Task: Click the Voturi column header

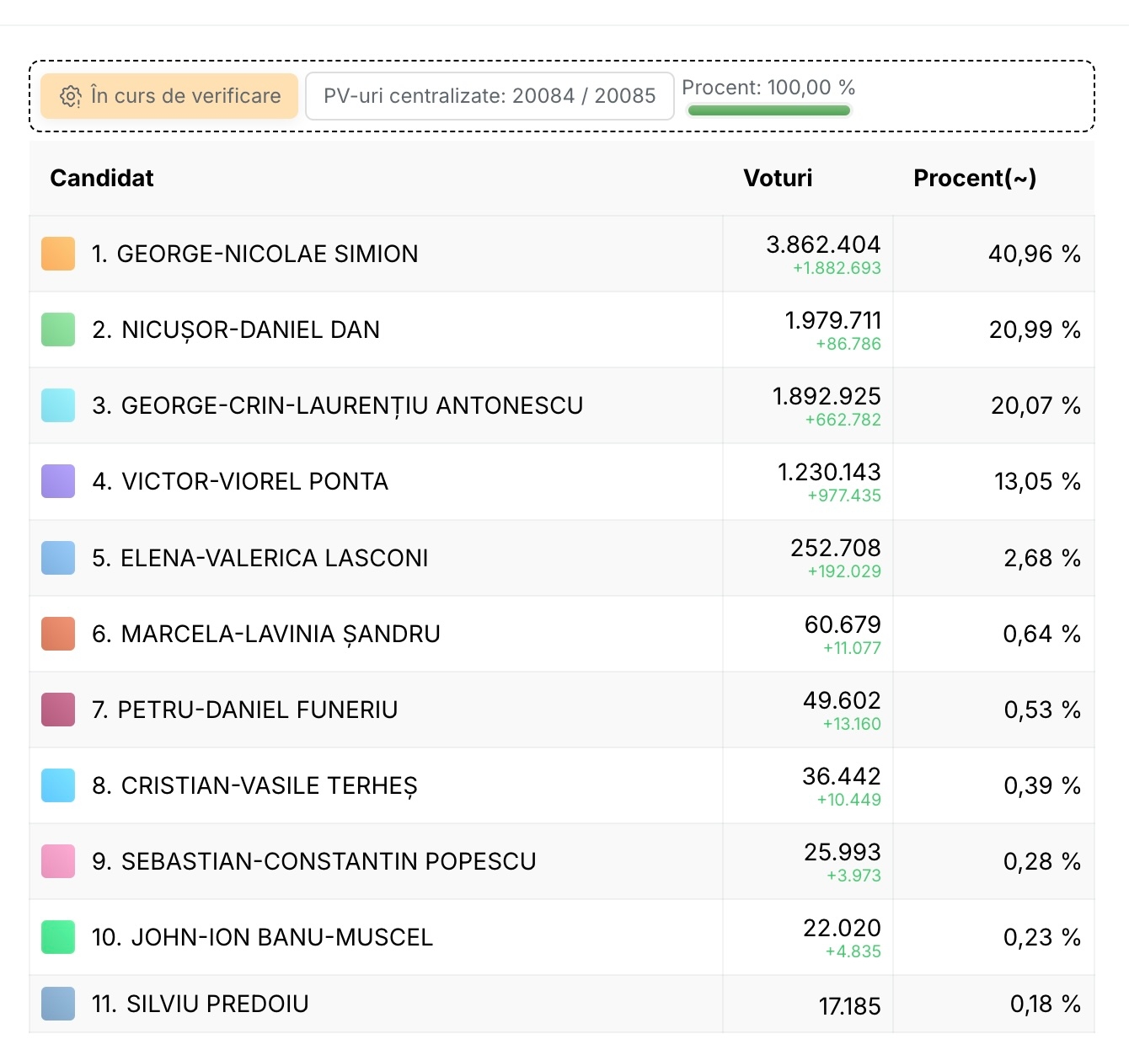Action: tap(778, 178)
